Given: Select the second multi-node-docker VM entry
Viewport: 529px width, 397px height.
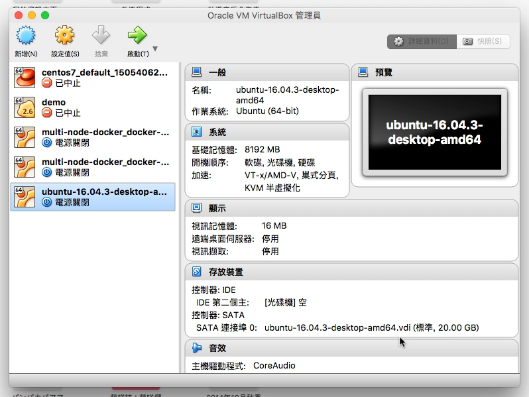Looking at the screenshot, I should coord(93,167).
